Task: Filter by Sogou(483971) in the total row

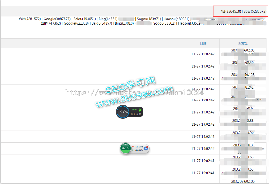Action: (149, 19)
